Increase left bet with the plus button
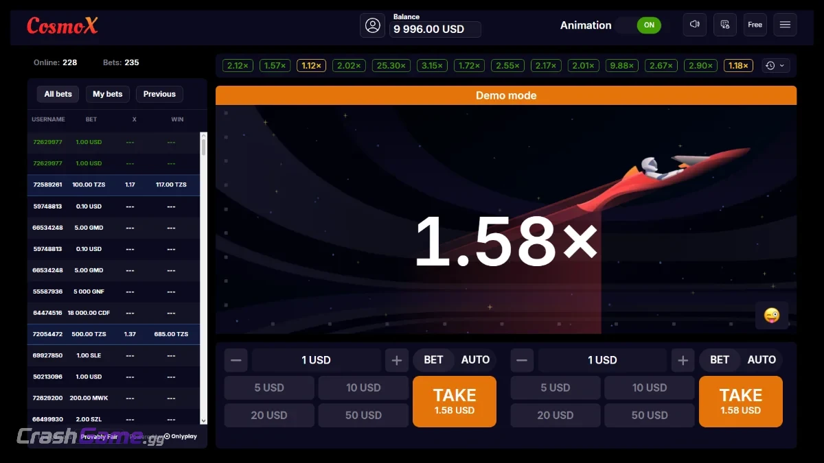The width and height of the screenshot is (824, 463). click(397, 360)
